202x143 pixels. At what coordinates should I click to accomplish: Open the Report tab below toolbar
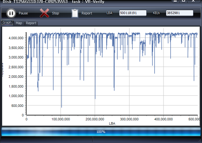point(31,23)
